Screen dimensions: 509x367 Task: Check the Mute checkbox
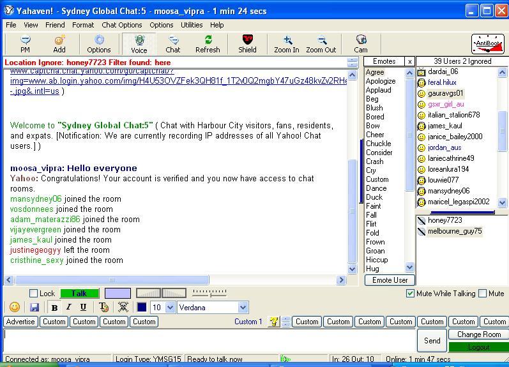pos(483,294)
